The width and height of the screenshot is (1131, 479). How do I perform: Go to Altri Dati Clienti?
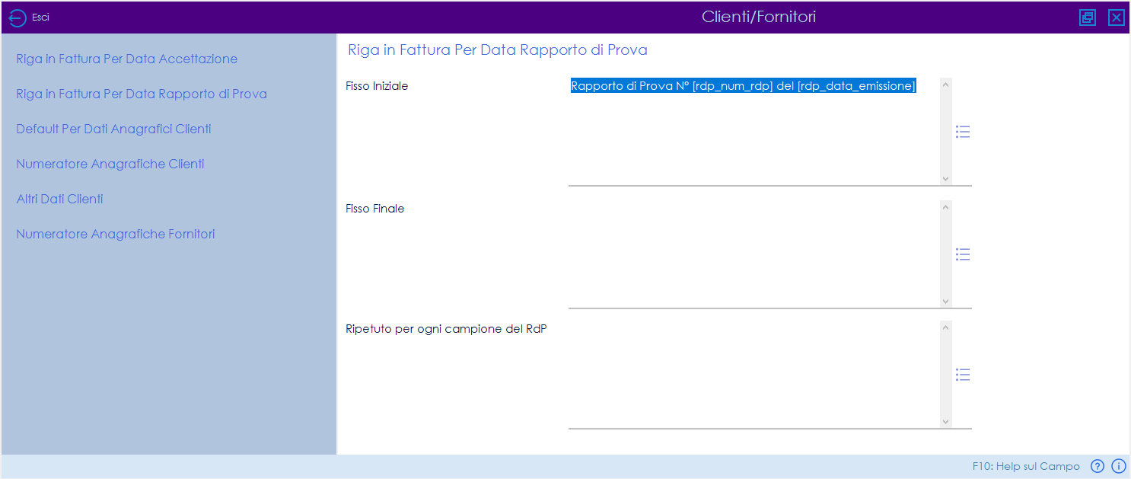click(x=60, y=199)
